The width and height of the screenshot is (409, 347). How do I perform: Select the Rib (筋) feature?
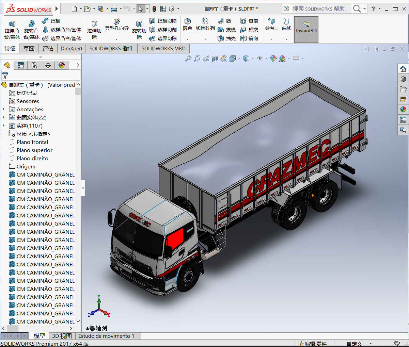[224, 21]
